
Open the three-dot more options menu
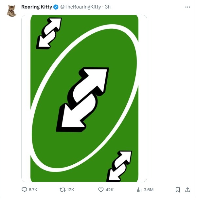187,7
